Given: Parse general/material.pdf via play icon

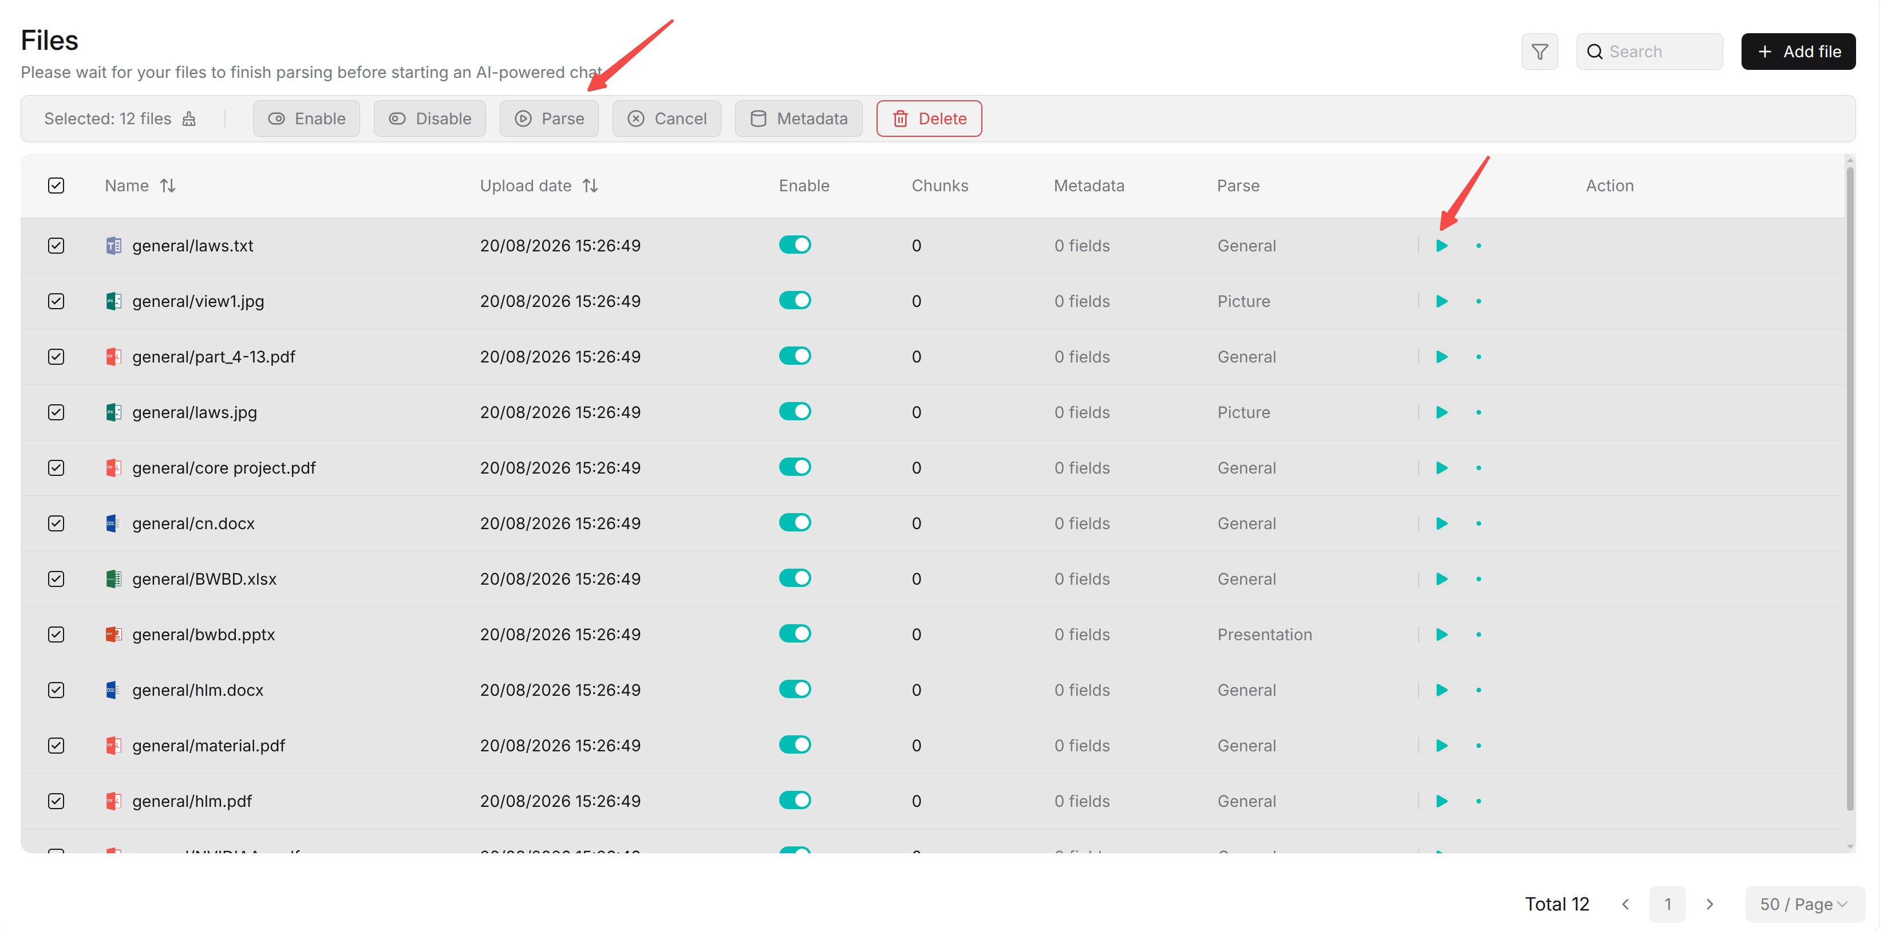Looking at the screenshot, I should click(x=1441, y=746).
